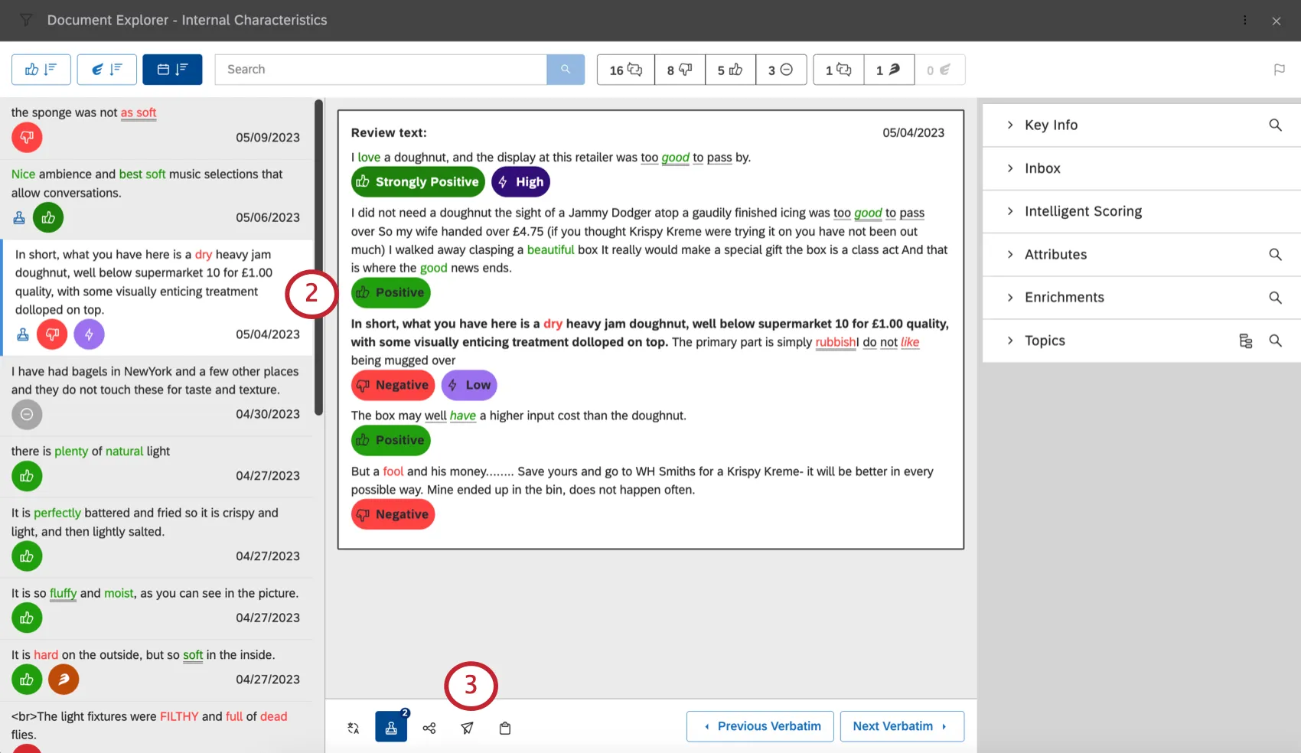Screen dimensions: 1301x753
Task: Click the paper plane send icon
Action: coord(467,728)
